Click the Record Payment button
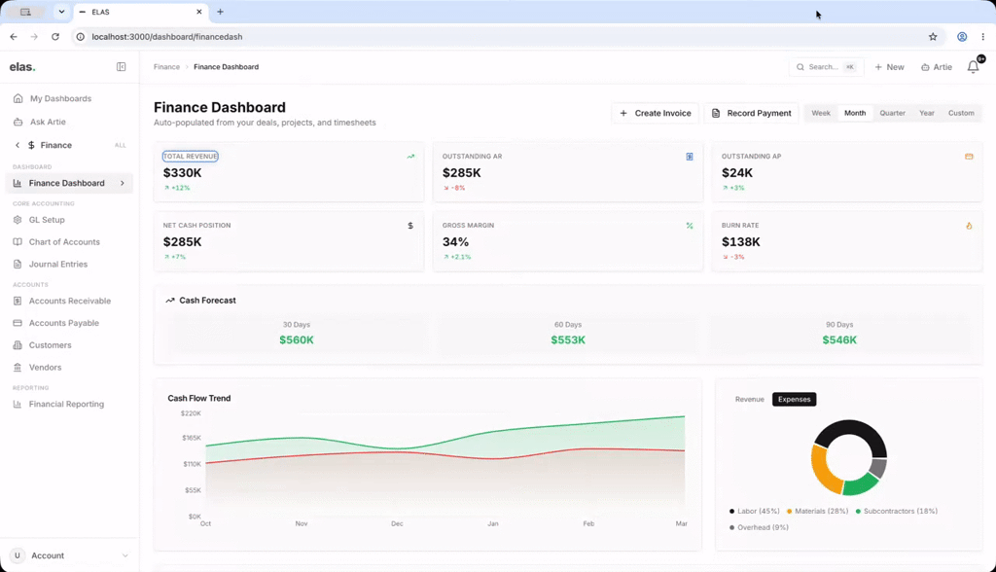Viewport: 996px width, 572px height. (x=752, y=113)
